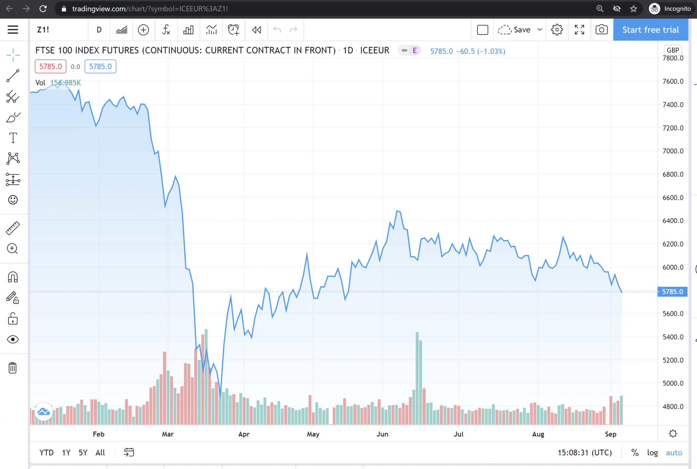
Task: Toggle the extended hours E badge
Action: (415, 51)
